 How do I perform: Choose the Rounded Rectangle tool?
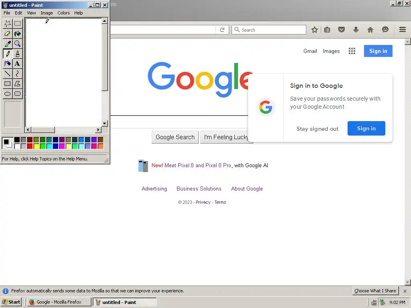18,94
